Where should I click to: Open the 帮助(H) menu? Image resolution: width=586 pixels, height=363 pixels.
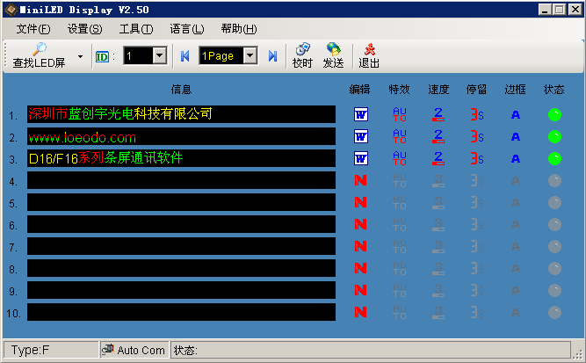(238, 29)
